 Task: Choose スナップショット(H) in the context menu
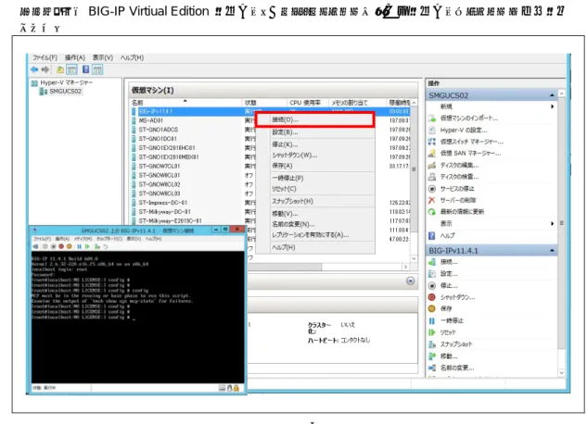pyautogui.click(x=315, y=201)
